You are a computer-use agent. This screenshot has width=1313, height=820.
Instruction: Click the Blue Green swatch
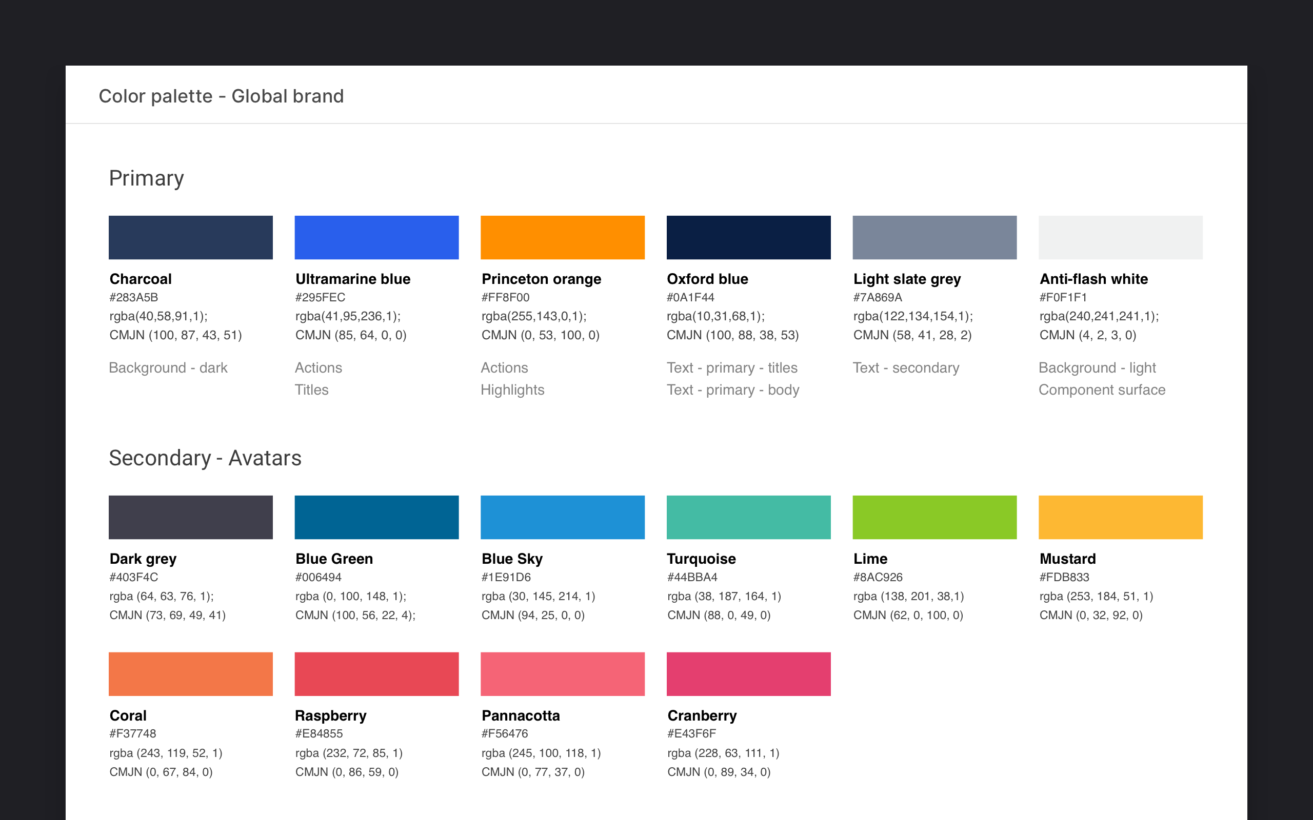click(376, 518)
